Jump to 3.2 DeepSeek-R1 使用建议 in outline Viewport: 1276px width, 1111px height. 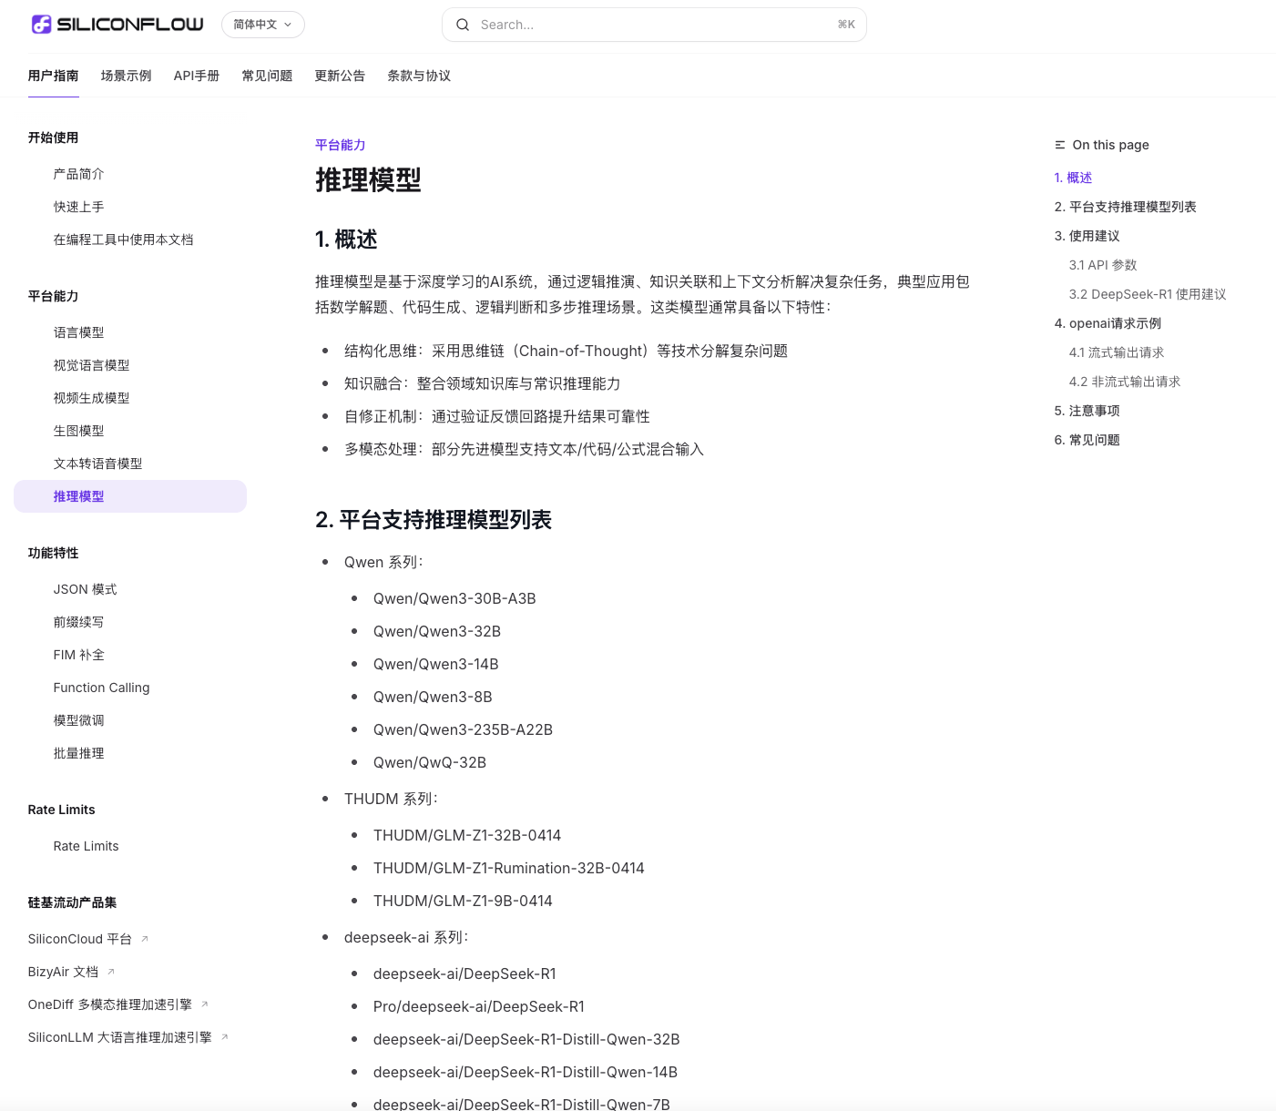point(1148,294)
